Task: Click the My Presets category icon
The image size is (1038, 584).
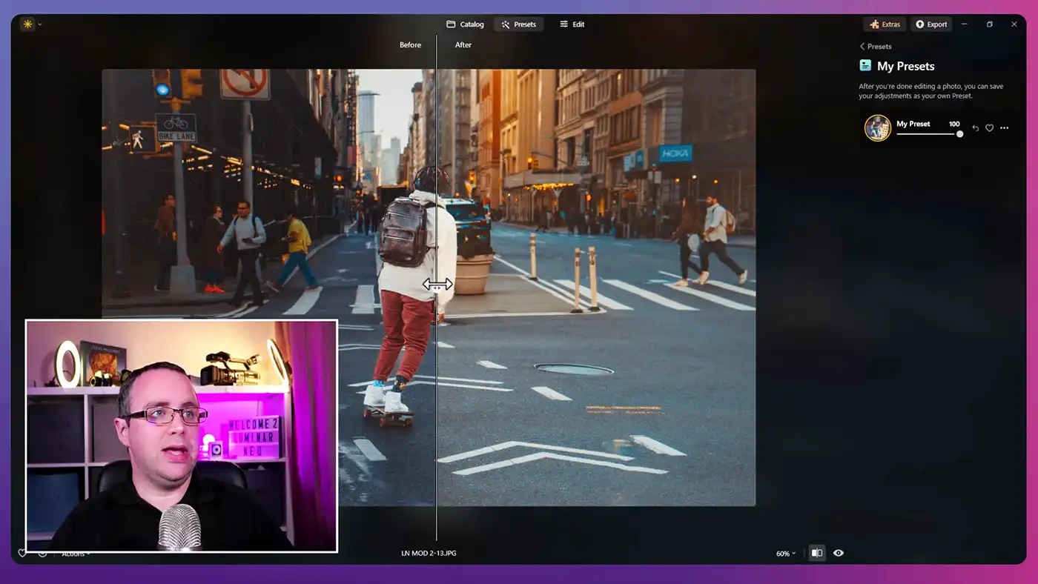Action: click(865, 66)
